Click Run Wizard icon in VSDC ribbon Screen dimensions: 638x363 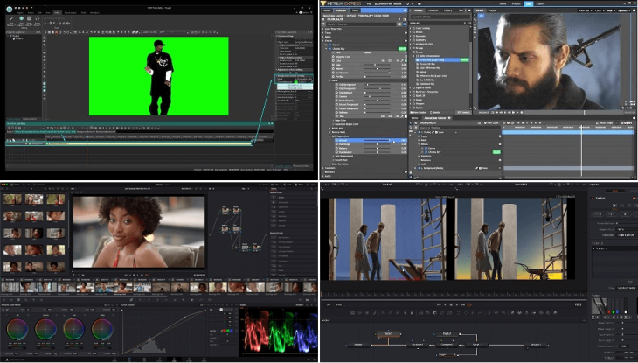pyautogui.click(x=11, y=20)
